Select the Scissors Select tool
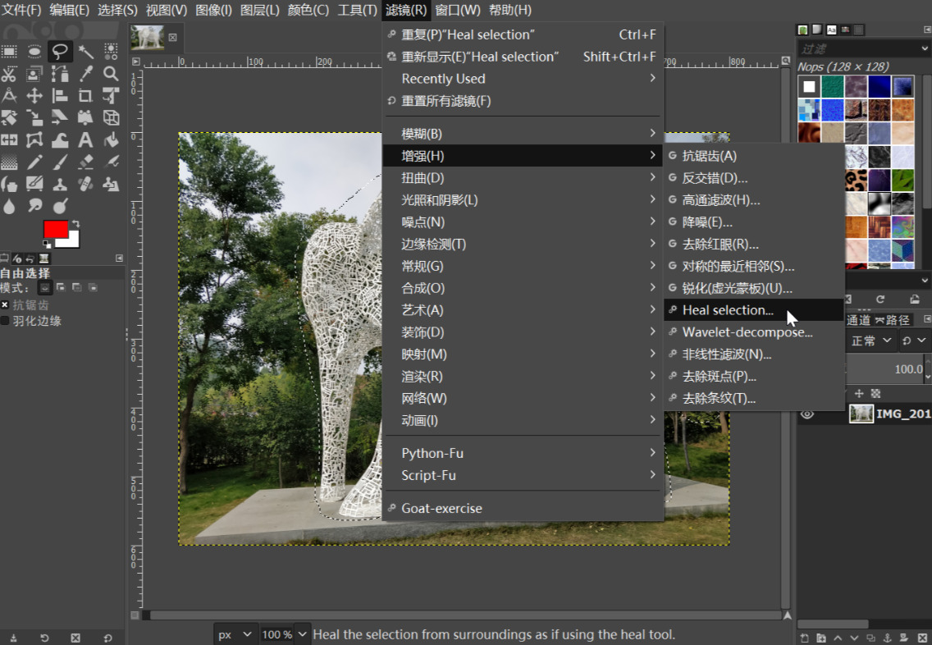The height and width of the screenshot is (645, 932). click(x=9, y=74)
